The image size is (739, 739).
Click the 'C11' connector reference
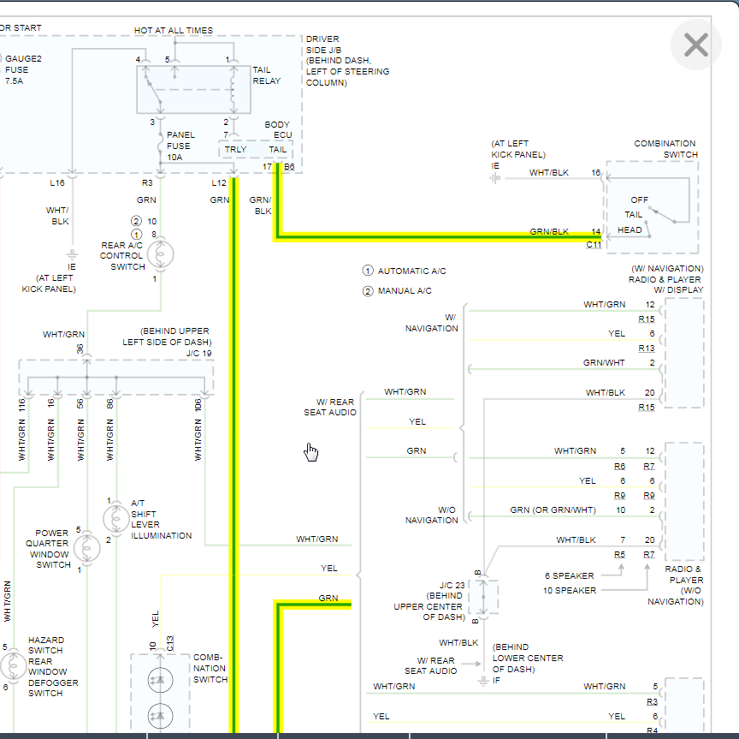tap(594, 244)
